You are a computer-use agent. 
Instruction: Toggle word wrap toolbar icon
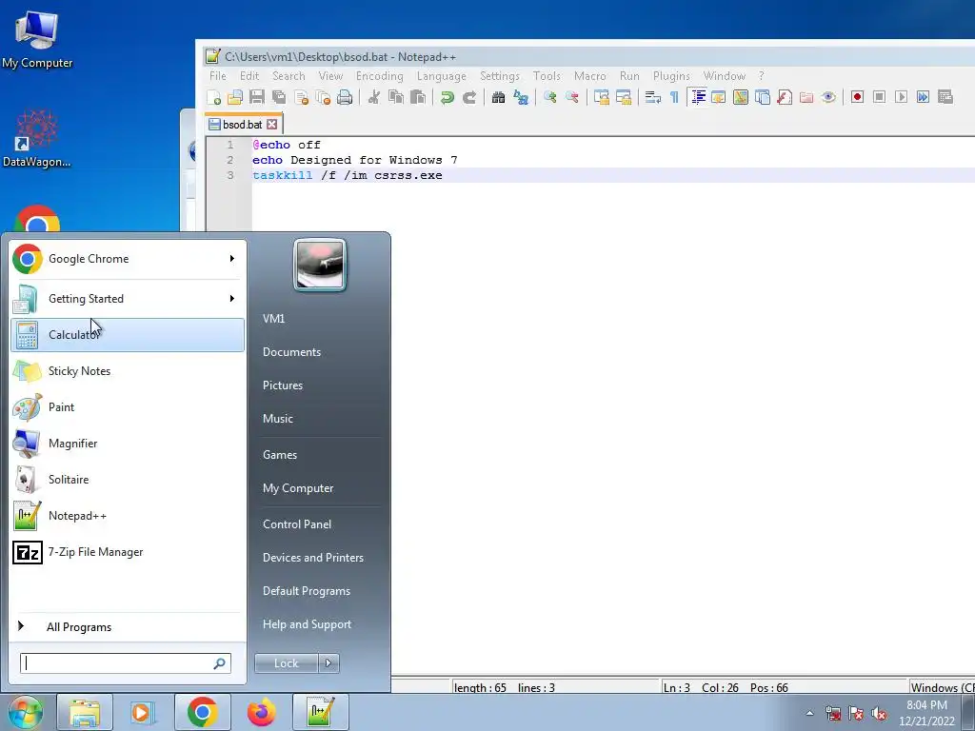(x=652, y=97)
